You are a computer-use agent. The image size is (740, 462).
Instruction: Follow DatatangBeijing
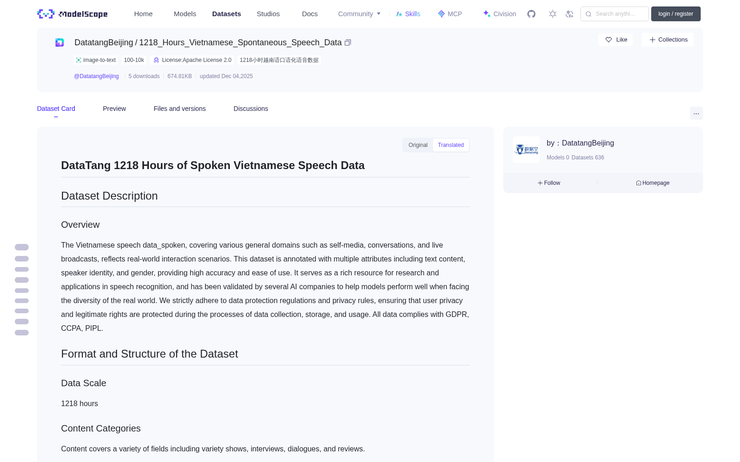pos(549,183)
